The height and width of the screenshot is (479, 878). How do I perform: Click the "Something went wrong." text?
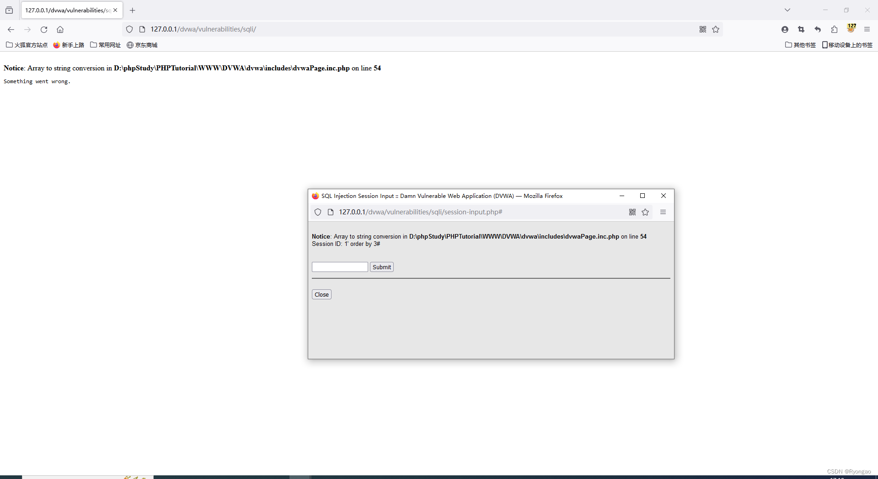coord(37,81)
